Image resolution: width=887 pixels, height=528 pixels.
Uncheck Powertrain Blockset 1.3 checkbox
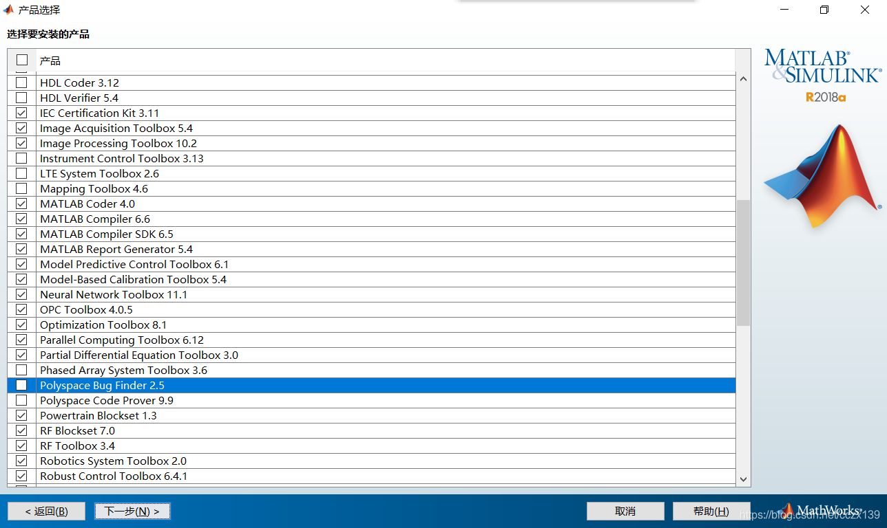click(x=21, y=415)
